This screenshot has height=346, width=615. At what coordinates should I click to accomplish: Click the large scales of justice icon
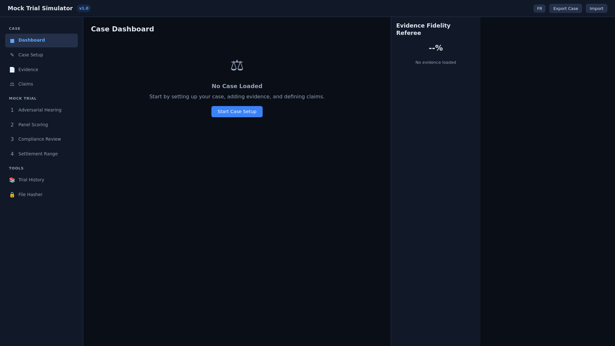click(x=237, y=65)
